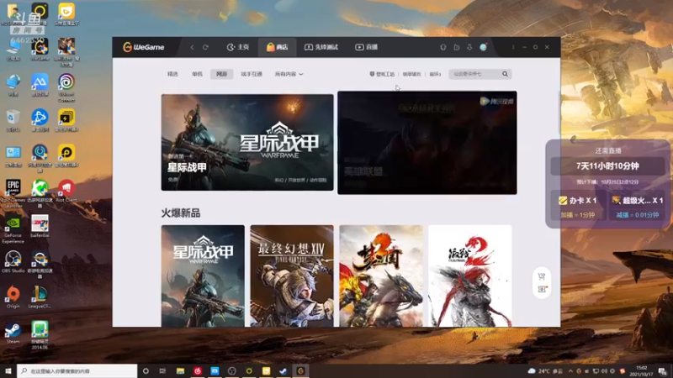Open the 星际战甲 Warframe featured banner
Viewport: 673px width, 378px height.
coord(247,142)
